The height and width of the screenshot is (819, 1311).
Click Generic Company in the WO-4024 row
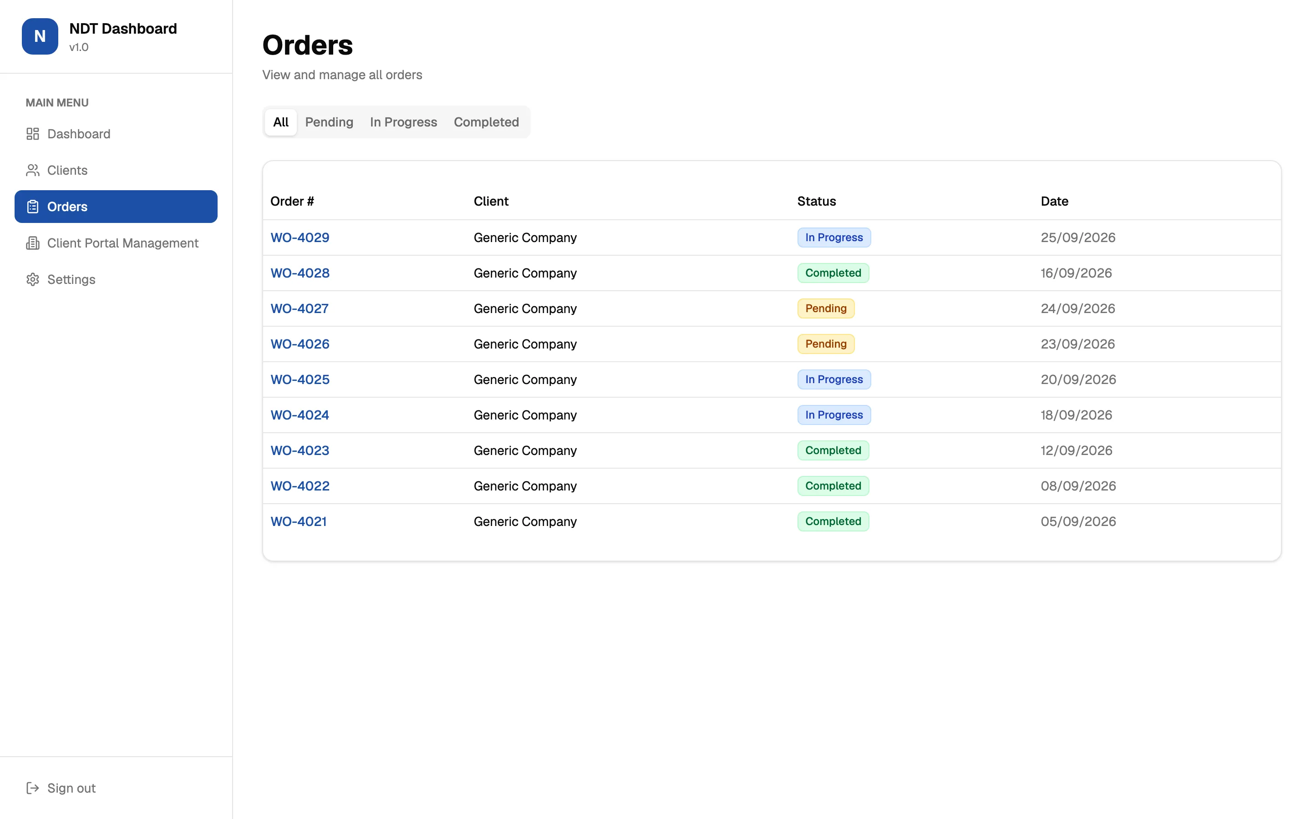[x=525, y=415]
